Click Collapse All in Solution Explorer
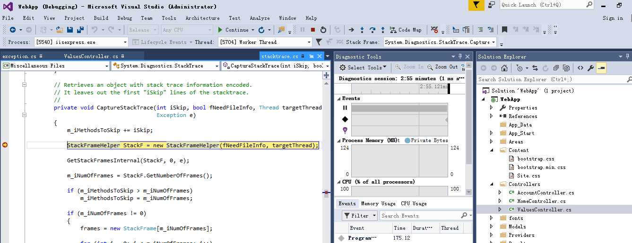 [556, 68]
